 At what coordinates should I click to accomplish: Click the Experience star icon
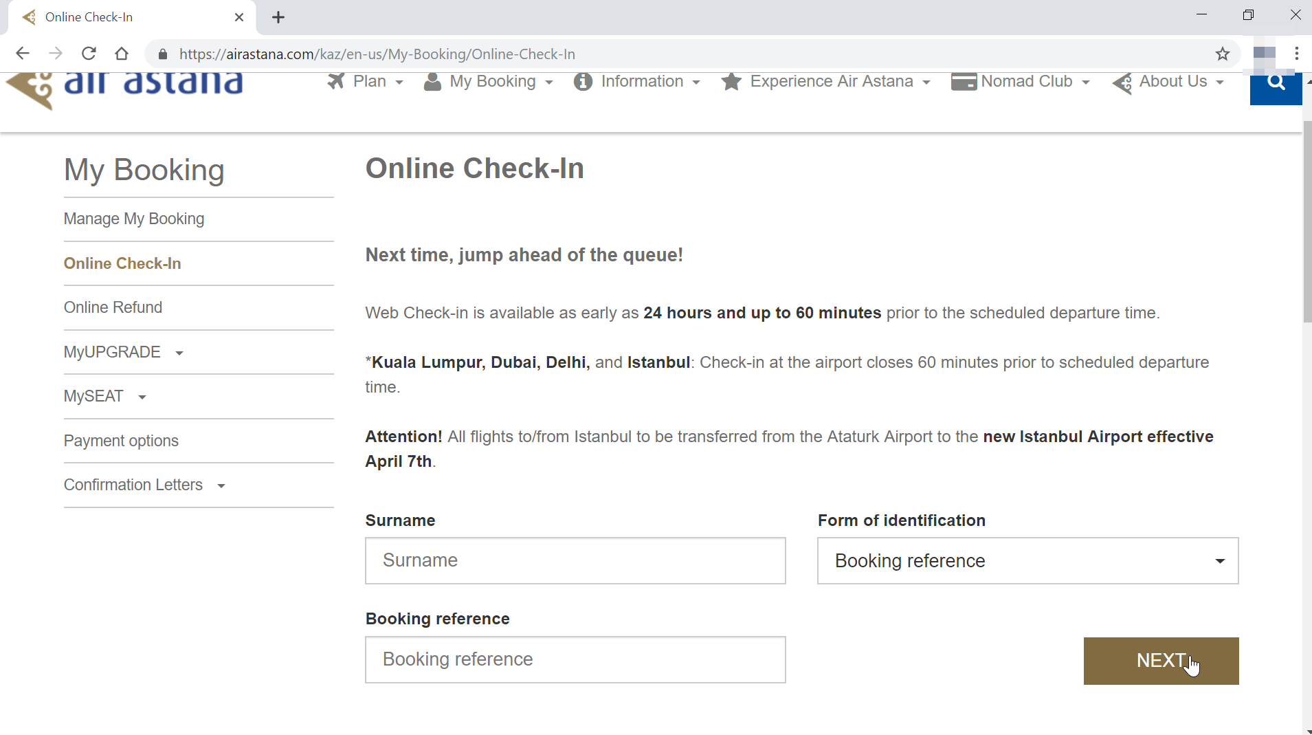[731, 81]
